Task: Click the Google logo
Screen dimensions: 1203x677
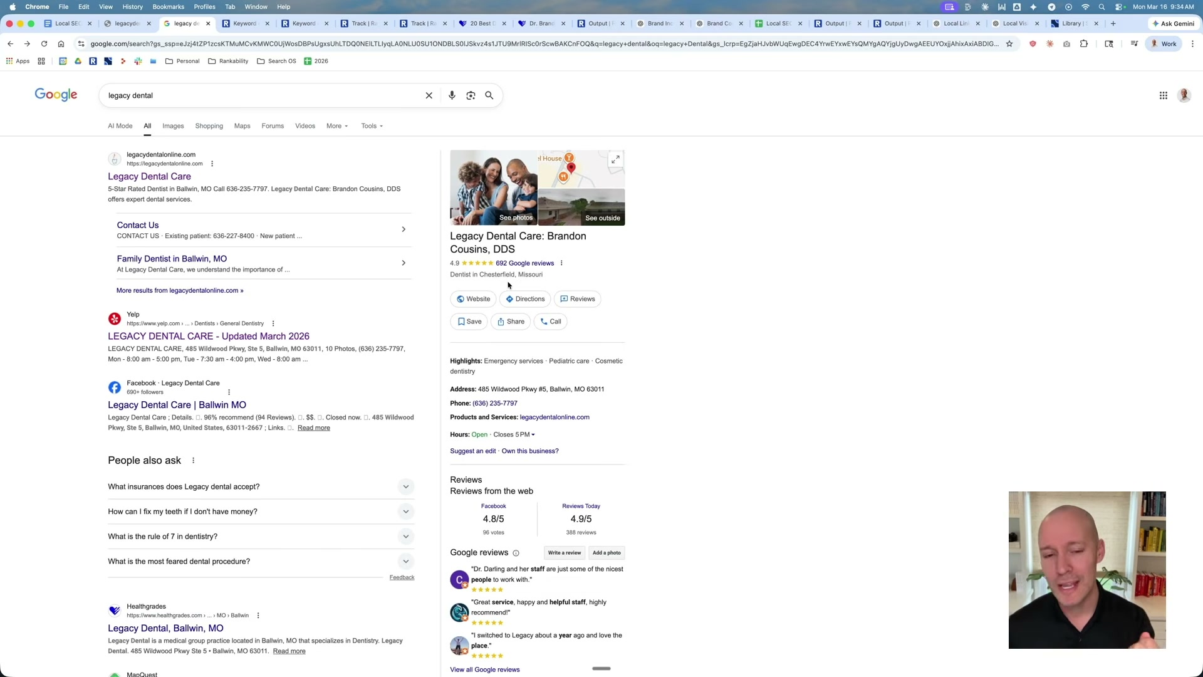Action: 56,95
